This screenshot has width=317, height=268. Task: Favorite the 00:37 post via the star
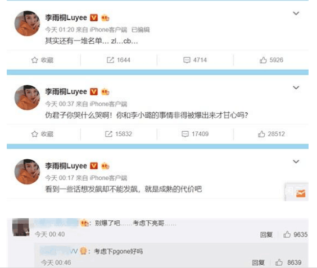[42, 134]
